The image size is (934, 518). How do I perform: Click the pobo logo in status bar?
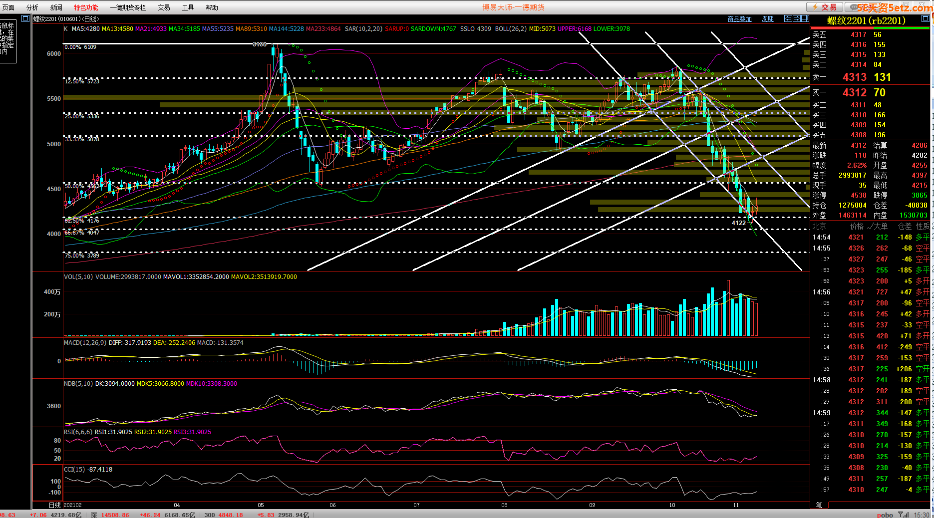[x=885, y=515]
